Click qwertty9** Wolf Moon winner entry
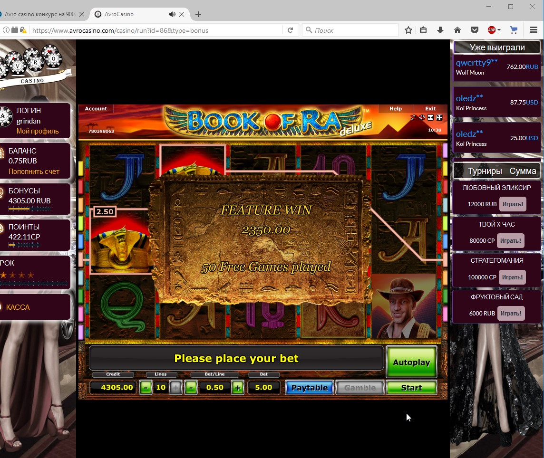 click(x=496, y=67)
